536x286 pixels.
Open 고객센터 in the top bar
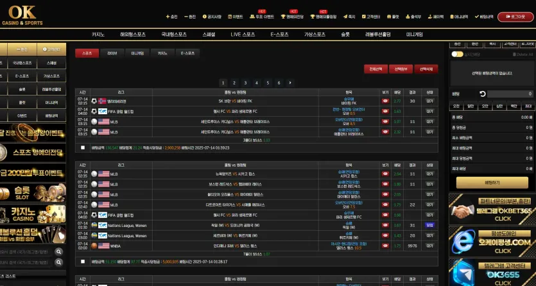[371, 17]
